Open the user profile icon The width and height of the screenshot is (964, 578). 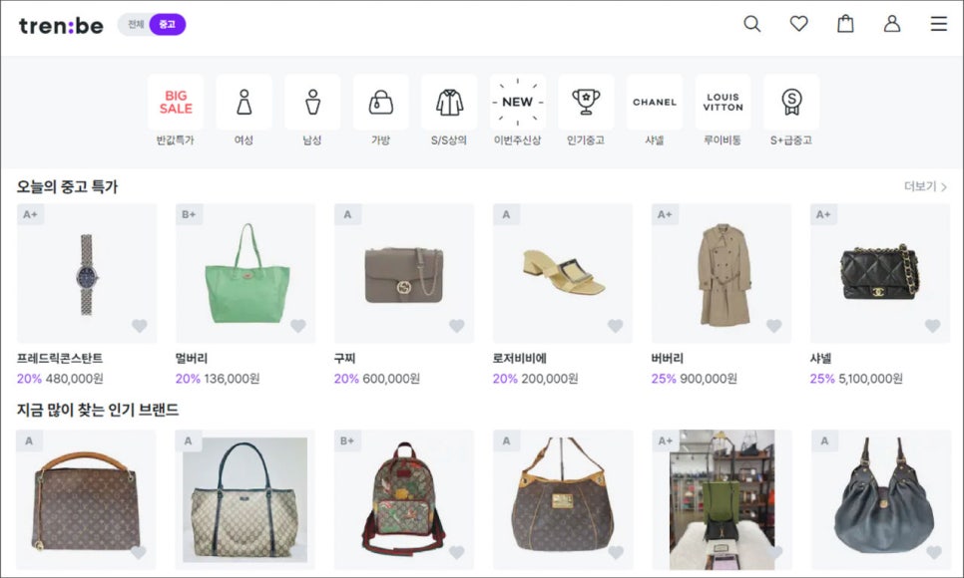pyautogui.click(x=892, y=24)
